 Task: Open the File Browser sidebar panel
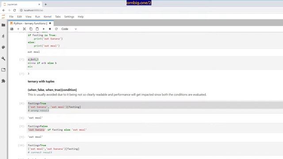(x=4, y=25)
